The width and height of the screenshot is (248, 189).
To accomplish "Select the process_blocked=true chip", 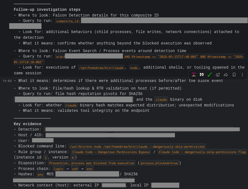I will tap(159, 163).
